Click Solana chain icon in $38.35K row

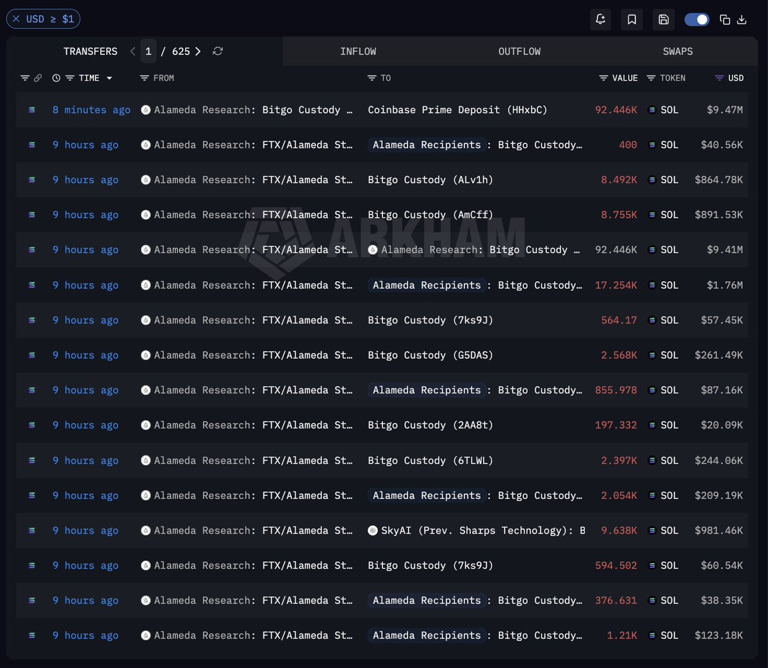tap(32, 600)
